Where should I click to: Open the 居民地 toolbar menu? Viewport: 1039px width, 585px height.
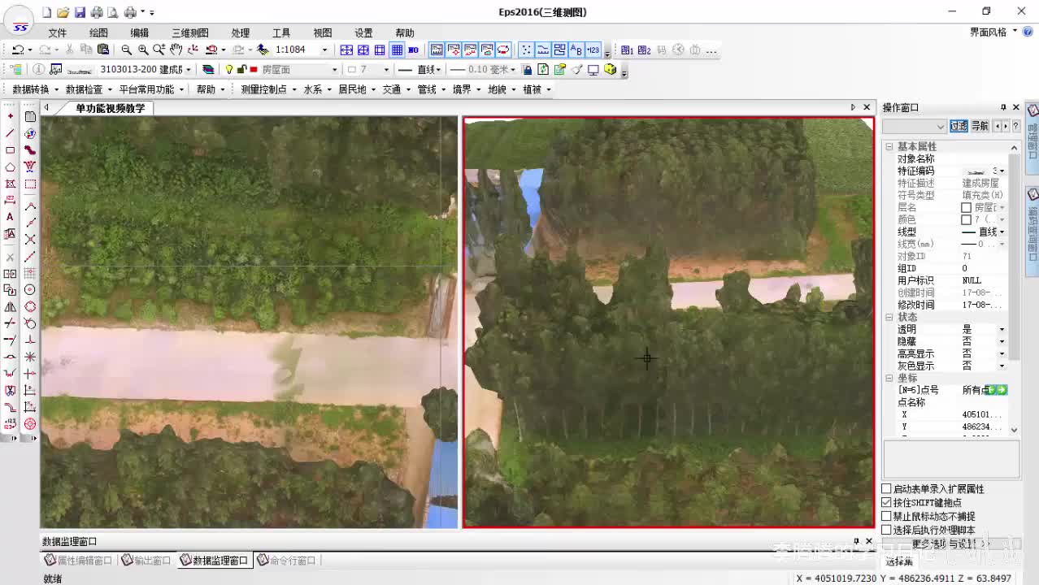click(x=357, y=89)
